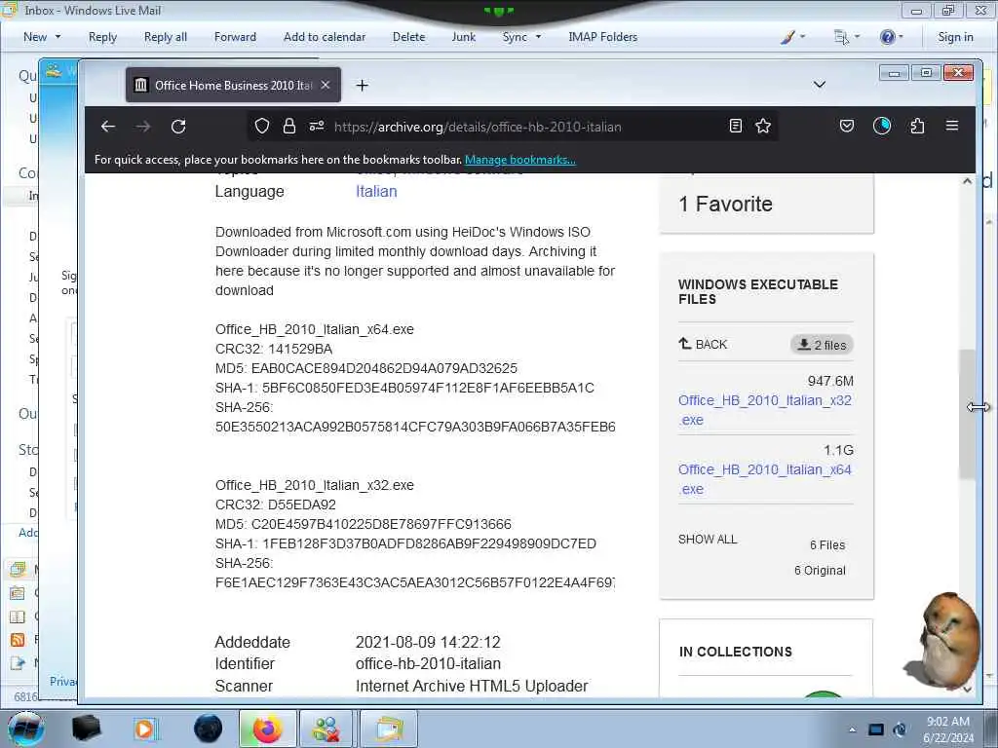Open the paintbrush colorizer icon dropdown
This screenshot has width=998, height=748.
click(x=792, y=37)
